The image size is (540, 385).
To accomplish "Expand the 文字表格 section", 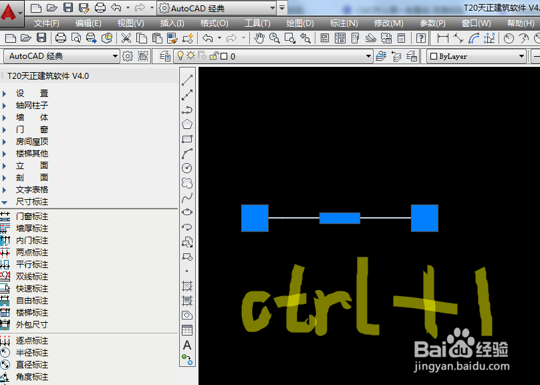I will 5,190.
